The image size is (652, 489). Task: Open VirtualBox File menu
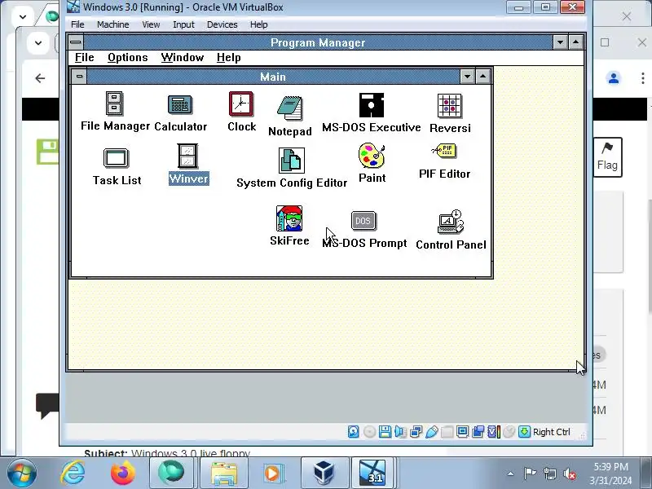point(77,24)
